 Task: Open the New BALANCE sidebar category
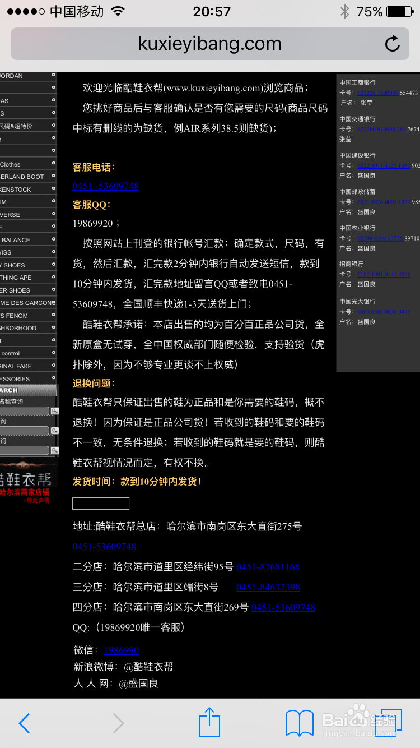click(x=28, y=240)
